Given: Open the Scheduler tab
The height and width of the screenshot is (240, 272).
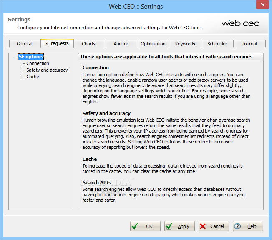Looking at the screenshot, I should coord(217,44).
